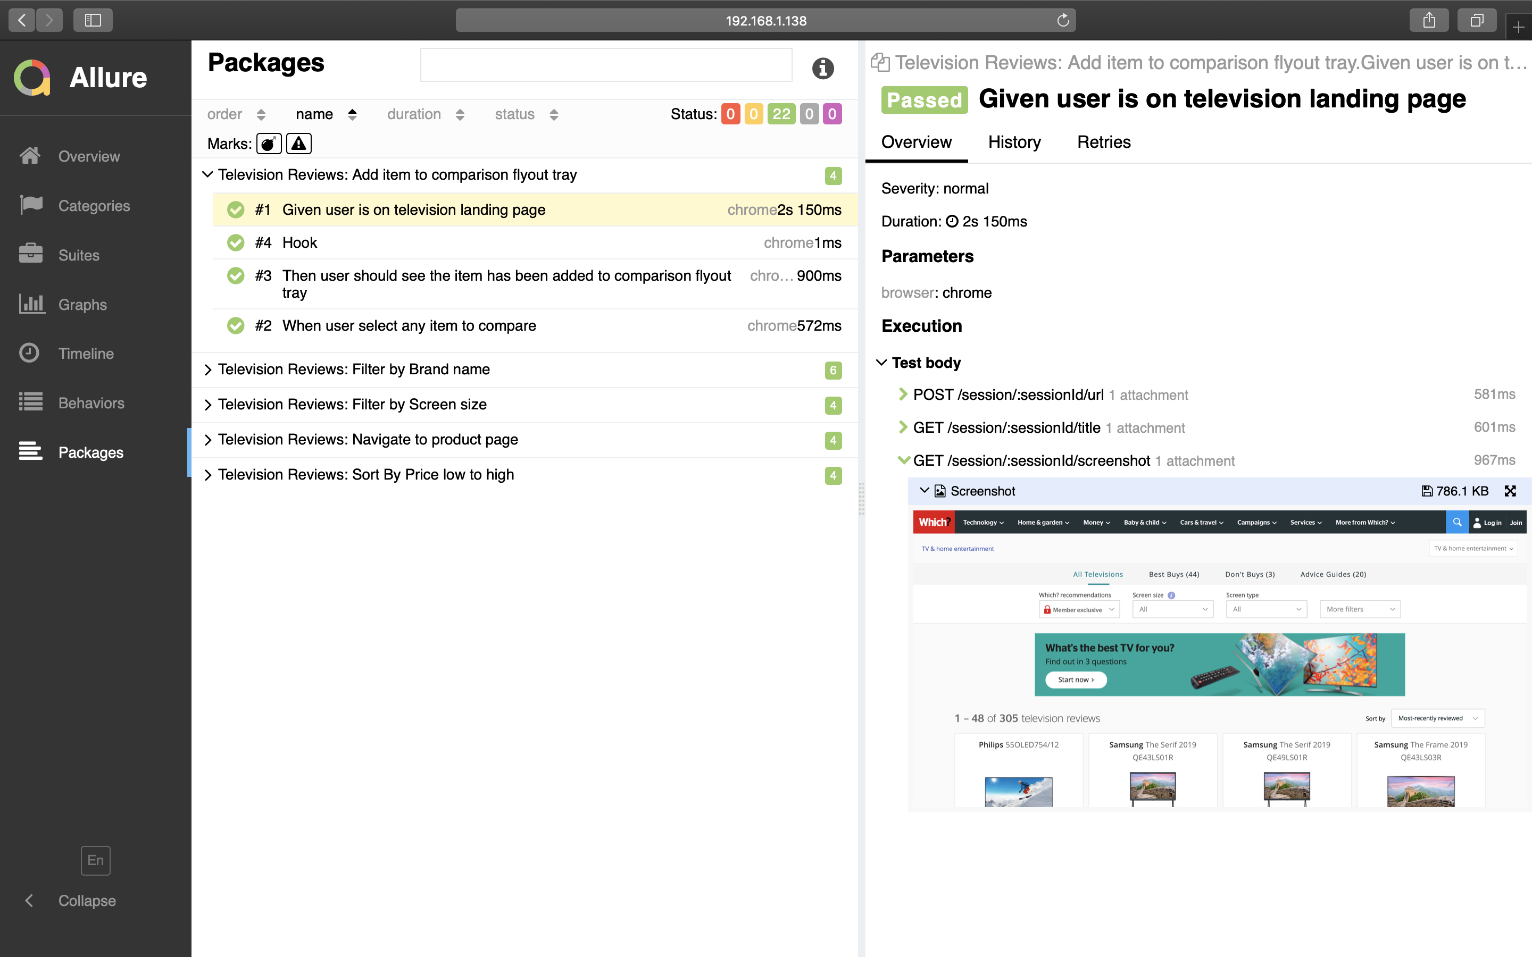Expand the Television Reviews: Filter by Brand name group
This screenshot has width=1532, height=957.
pos(207,369)
